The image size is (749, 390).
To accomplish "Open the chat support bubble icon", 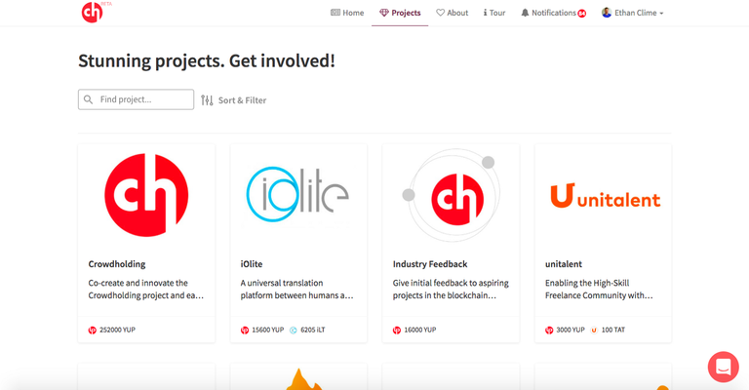I will pyautogui.click(x=723, y=367).
